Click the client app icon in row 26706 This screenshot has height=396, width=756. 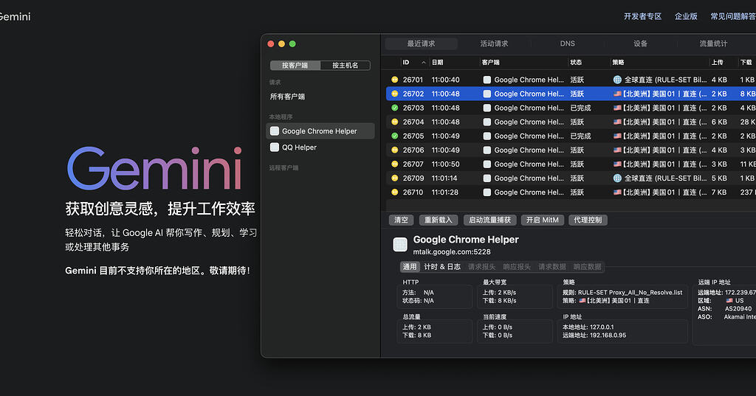pos(487,150)
